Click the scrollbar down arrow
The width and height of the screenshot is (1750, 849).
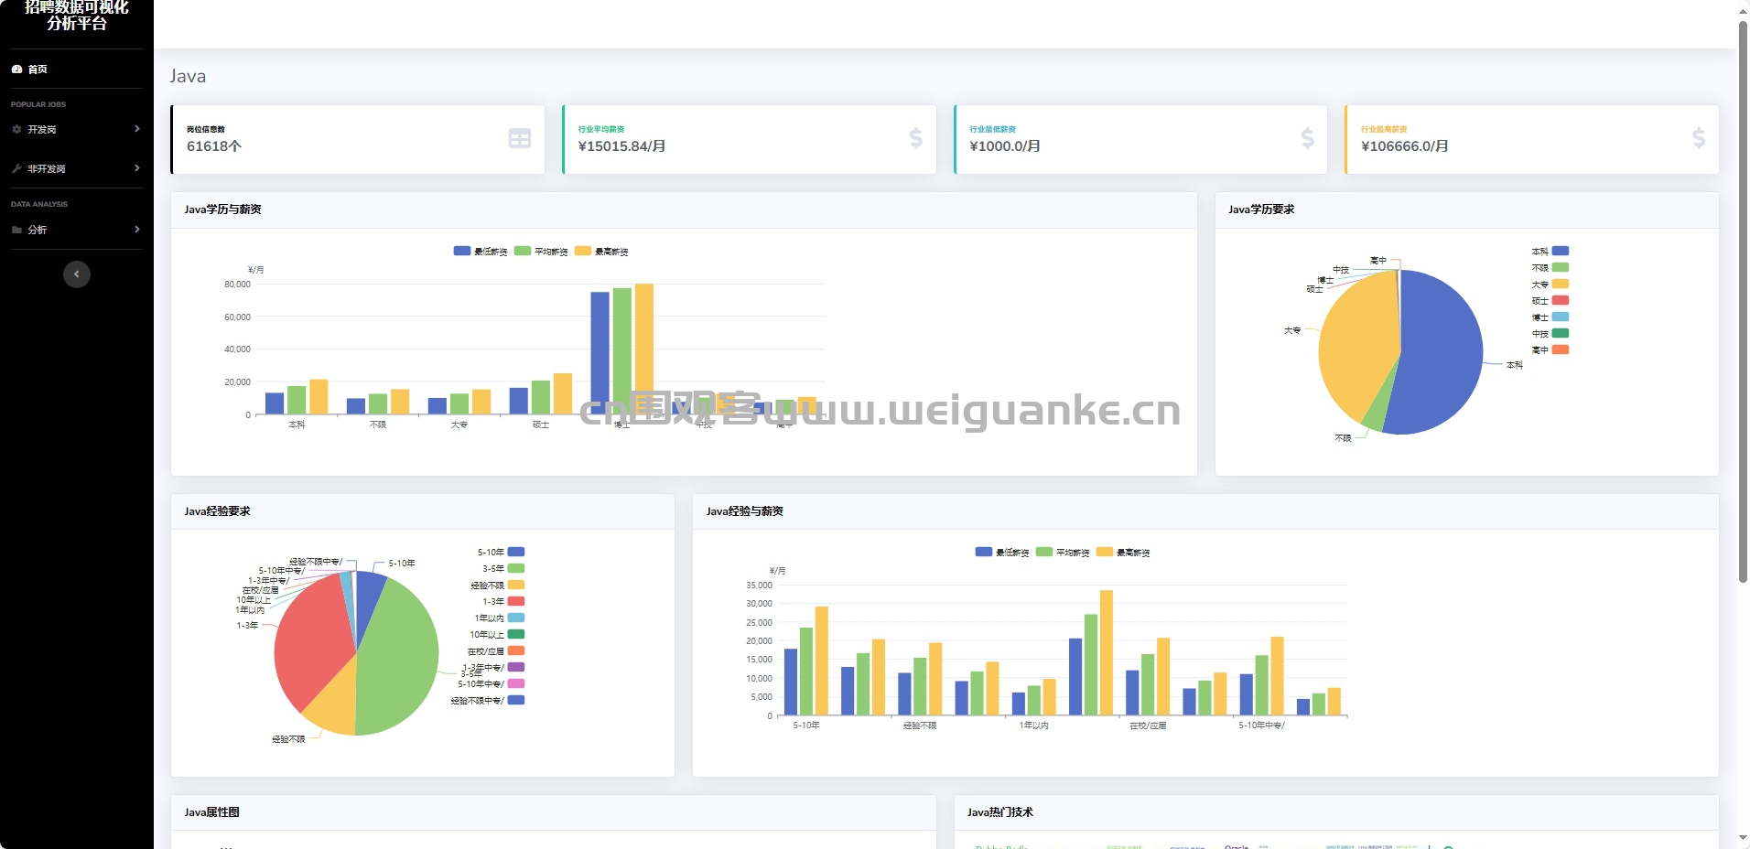click(1743, 839)
